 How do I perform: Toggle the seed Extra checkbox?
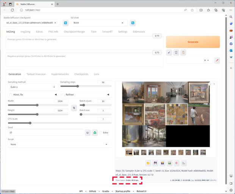point(100,132)
